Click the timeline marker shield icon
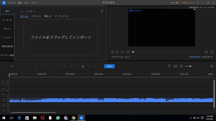 (169, 66)
